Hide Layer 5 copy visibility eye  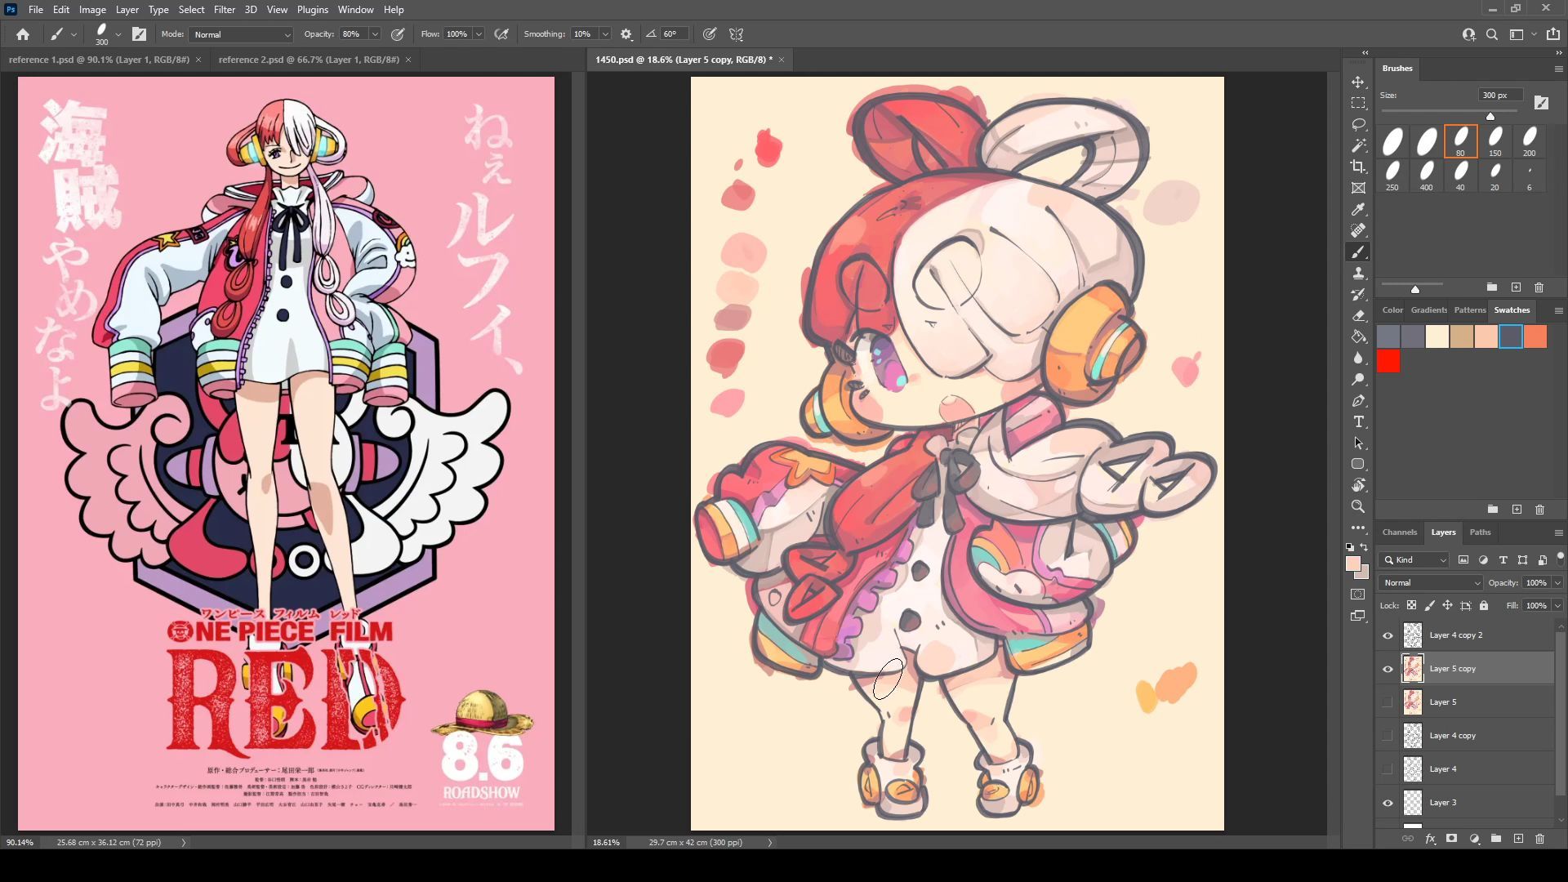point(1388,669)
